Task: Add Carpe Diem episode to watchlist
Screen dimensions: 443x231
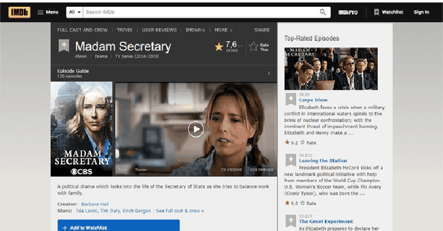Action: (290, 99)
